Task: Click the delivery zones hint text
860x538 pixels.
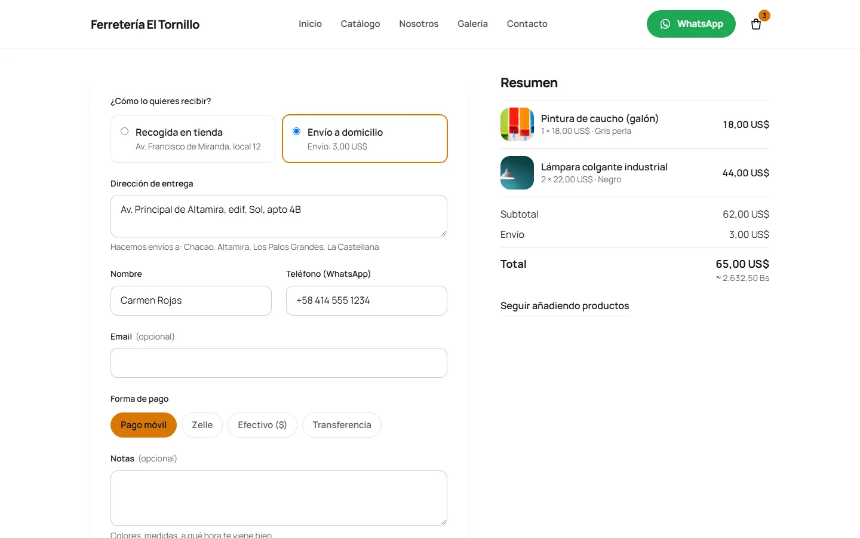Action: 245,247
